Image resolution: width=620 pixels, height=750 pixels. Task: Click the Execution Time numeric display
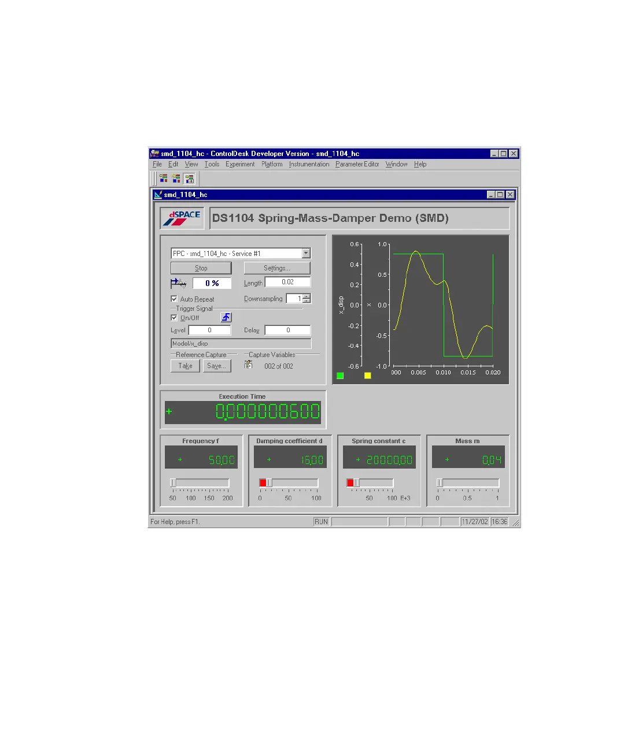pos(243,412)
